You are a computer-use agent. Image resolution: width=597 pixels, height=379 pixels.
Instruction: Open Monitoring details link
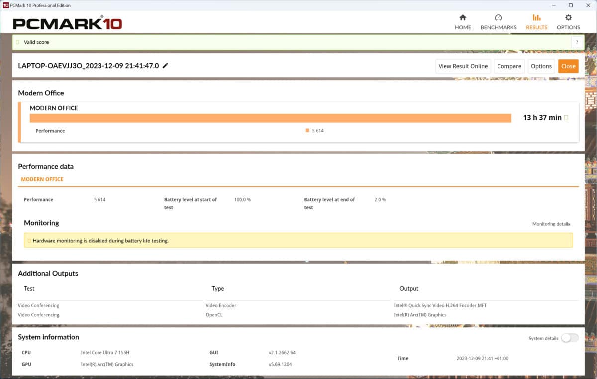(551, 224)
